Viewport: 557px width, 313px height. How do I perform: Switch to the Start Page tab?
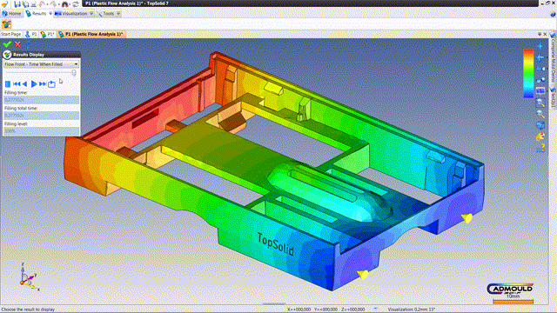pyautogui.click(x=11, y=34)
